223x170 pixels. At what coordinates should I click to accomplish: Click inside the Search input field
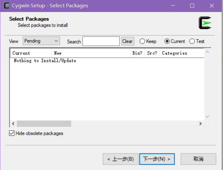101,41
